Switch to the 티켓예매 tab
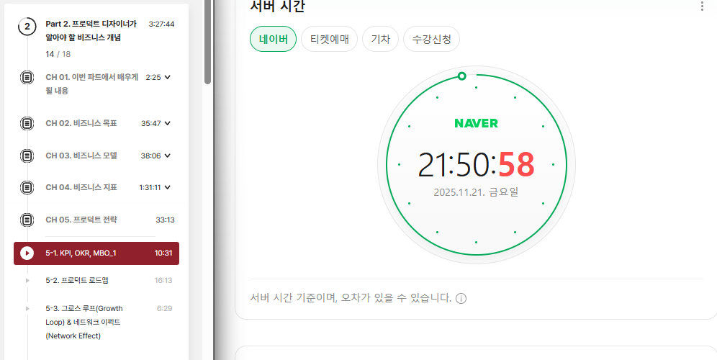 point(329,39)
